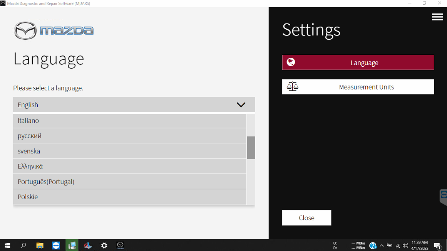Viewport: 447px width, 251px height.
Task: Choose русский in the language list
Action: tap(129, 136)
